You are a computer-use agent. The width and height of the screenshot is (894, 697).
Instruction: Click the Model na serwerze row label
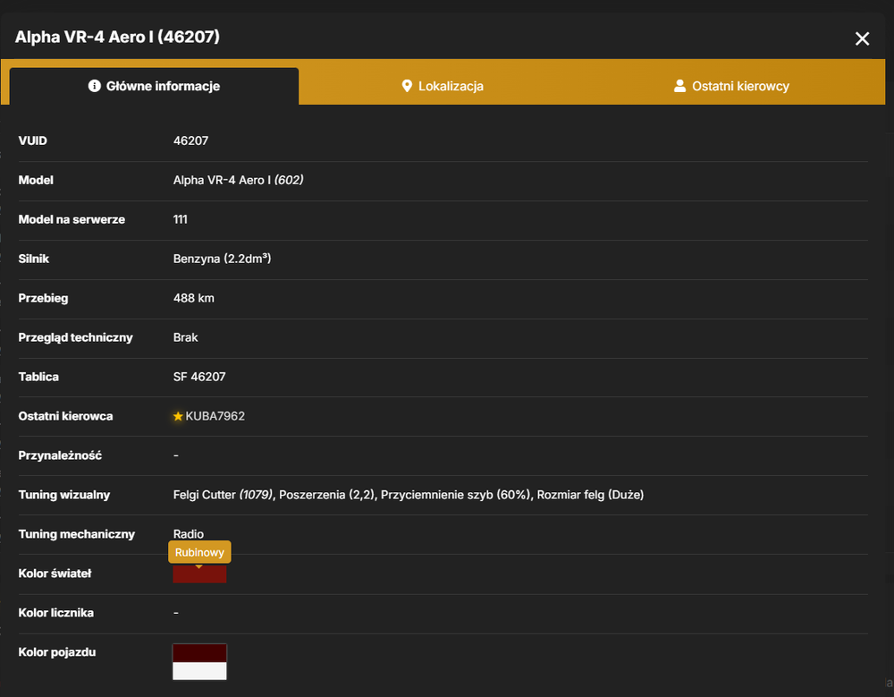[72, 220]
